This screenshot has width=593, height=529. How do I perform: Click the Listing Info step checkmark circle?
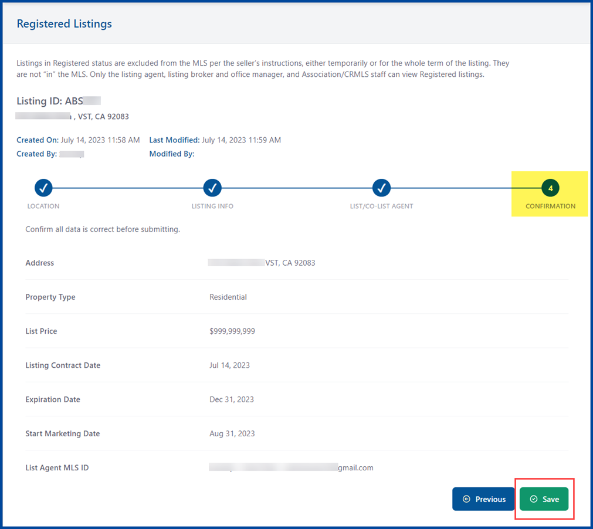point(212,188)
